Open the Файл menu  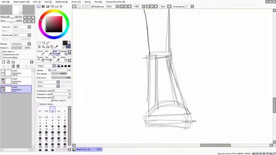click(6, 2)
